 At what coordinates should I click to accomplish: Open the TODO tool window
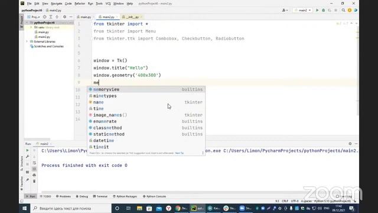click(x=45, y=196)
